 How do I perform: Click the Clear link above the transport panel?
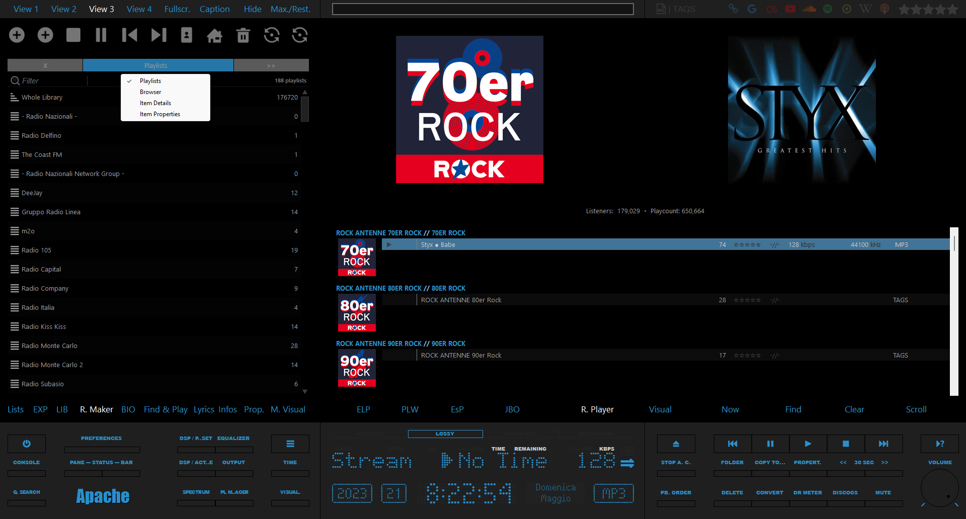(x=854, y=409)
